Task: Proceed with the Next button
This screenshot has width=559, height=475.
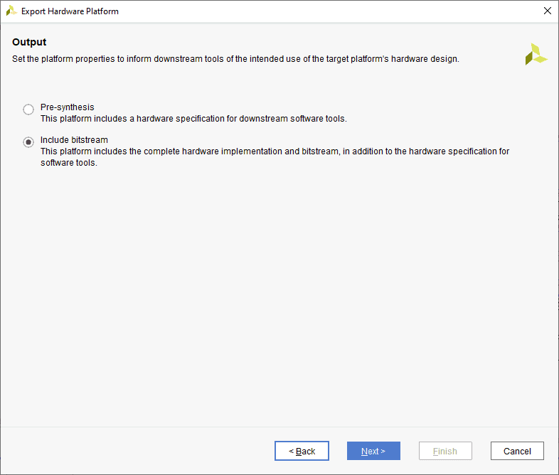Action: (373, 451)
